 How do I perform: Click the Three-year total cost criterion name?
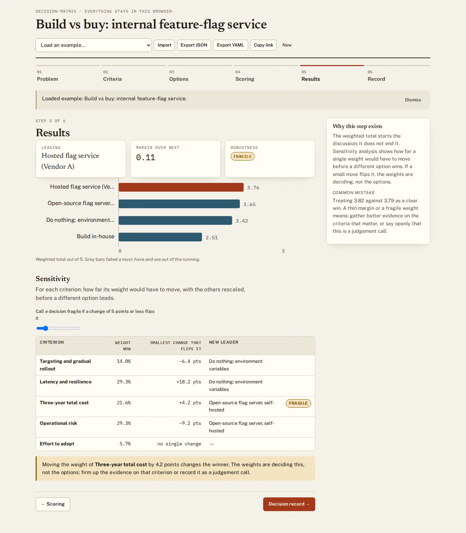[x=64, y=403]
